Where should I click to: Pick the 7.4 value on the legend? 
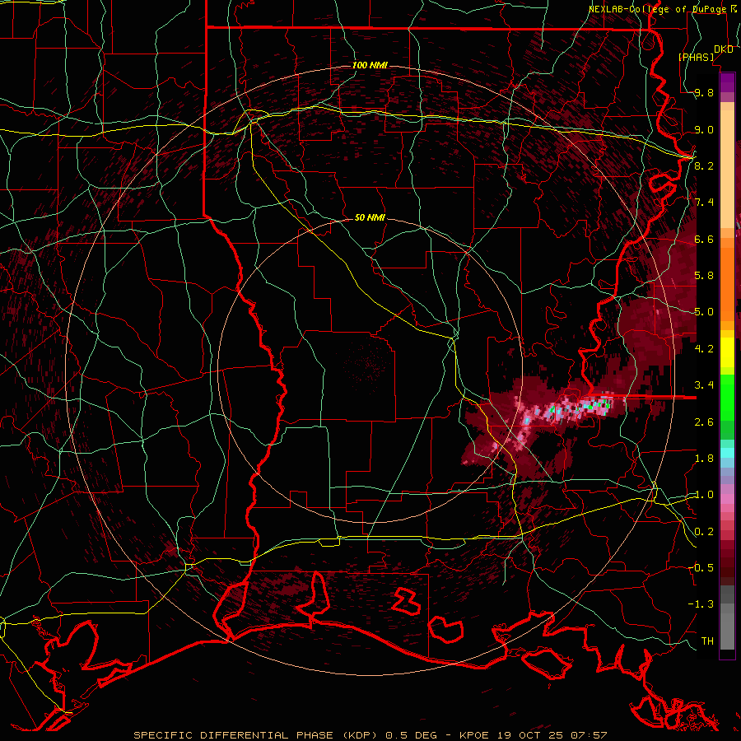[704, 203]
